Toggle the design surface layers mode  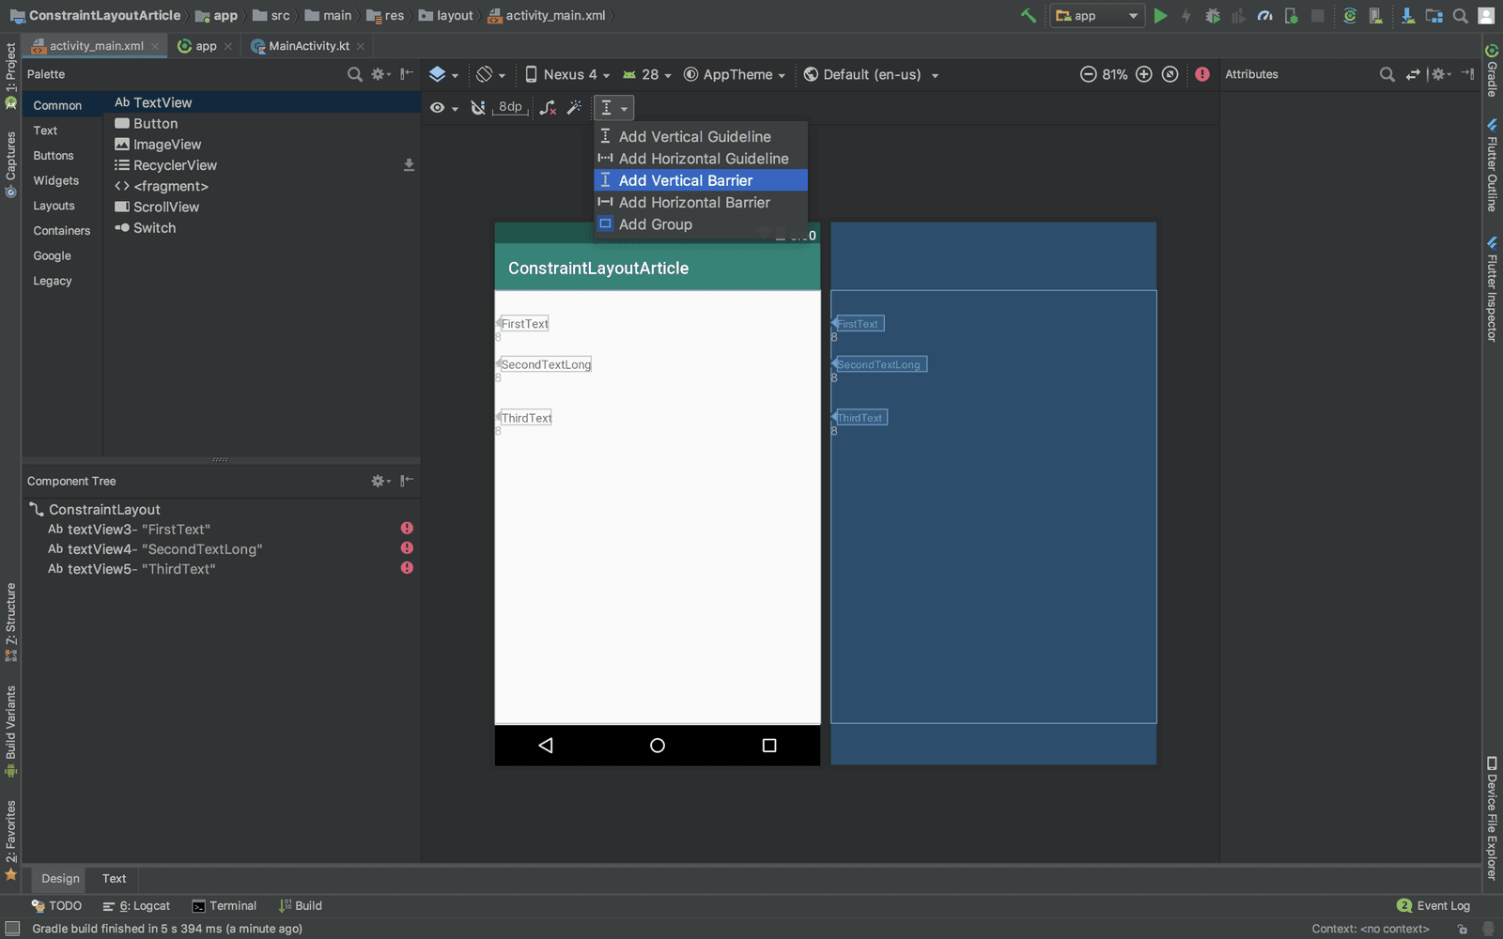[x=440, y=74]
